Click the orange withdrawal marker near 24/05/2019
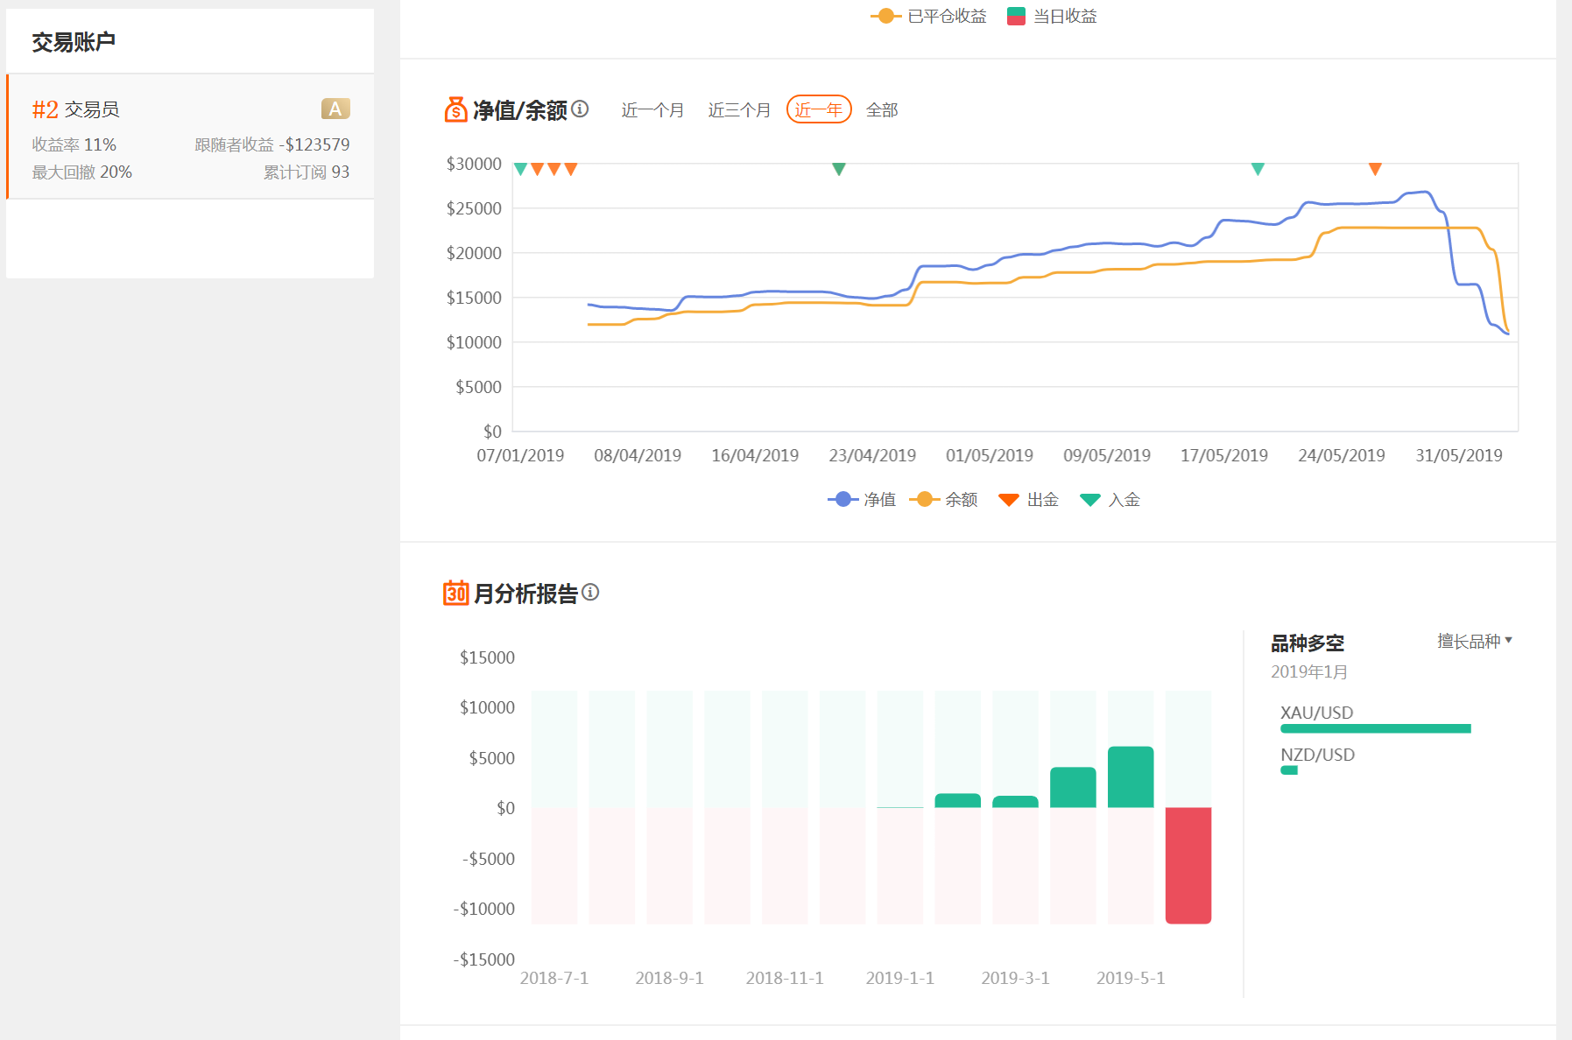1572x1040 pixels. 1375,169
